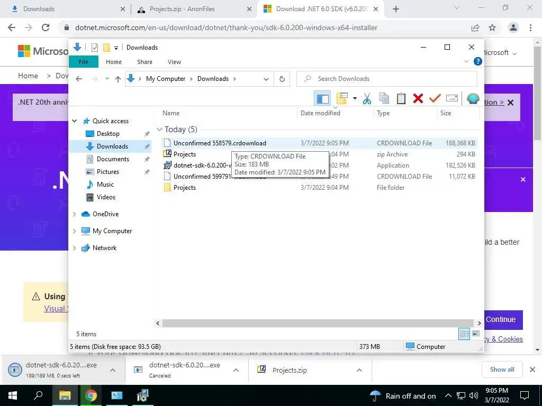542x406 pixels.
Task: Open the Home ribbon tab
Action: pyautogui.click(x=114, y=62)
